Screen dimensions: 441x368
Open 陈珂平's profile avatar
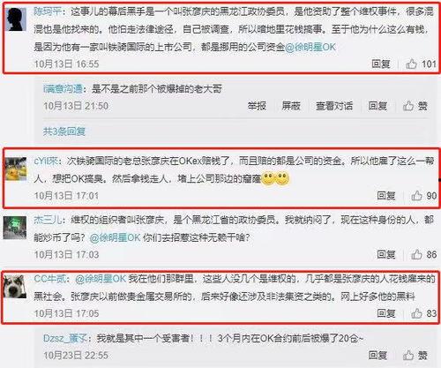pos(16,19)
